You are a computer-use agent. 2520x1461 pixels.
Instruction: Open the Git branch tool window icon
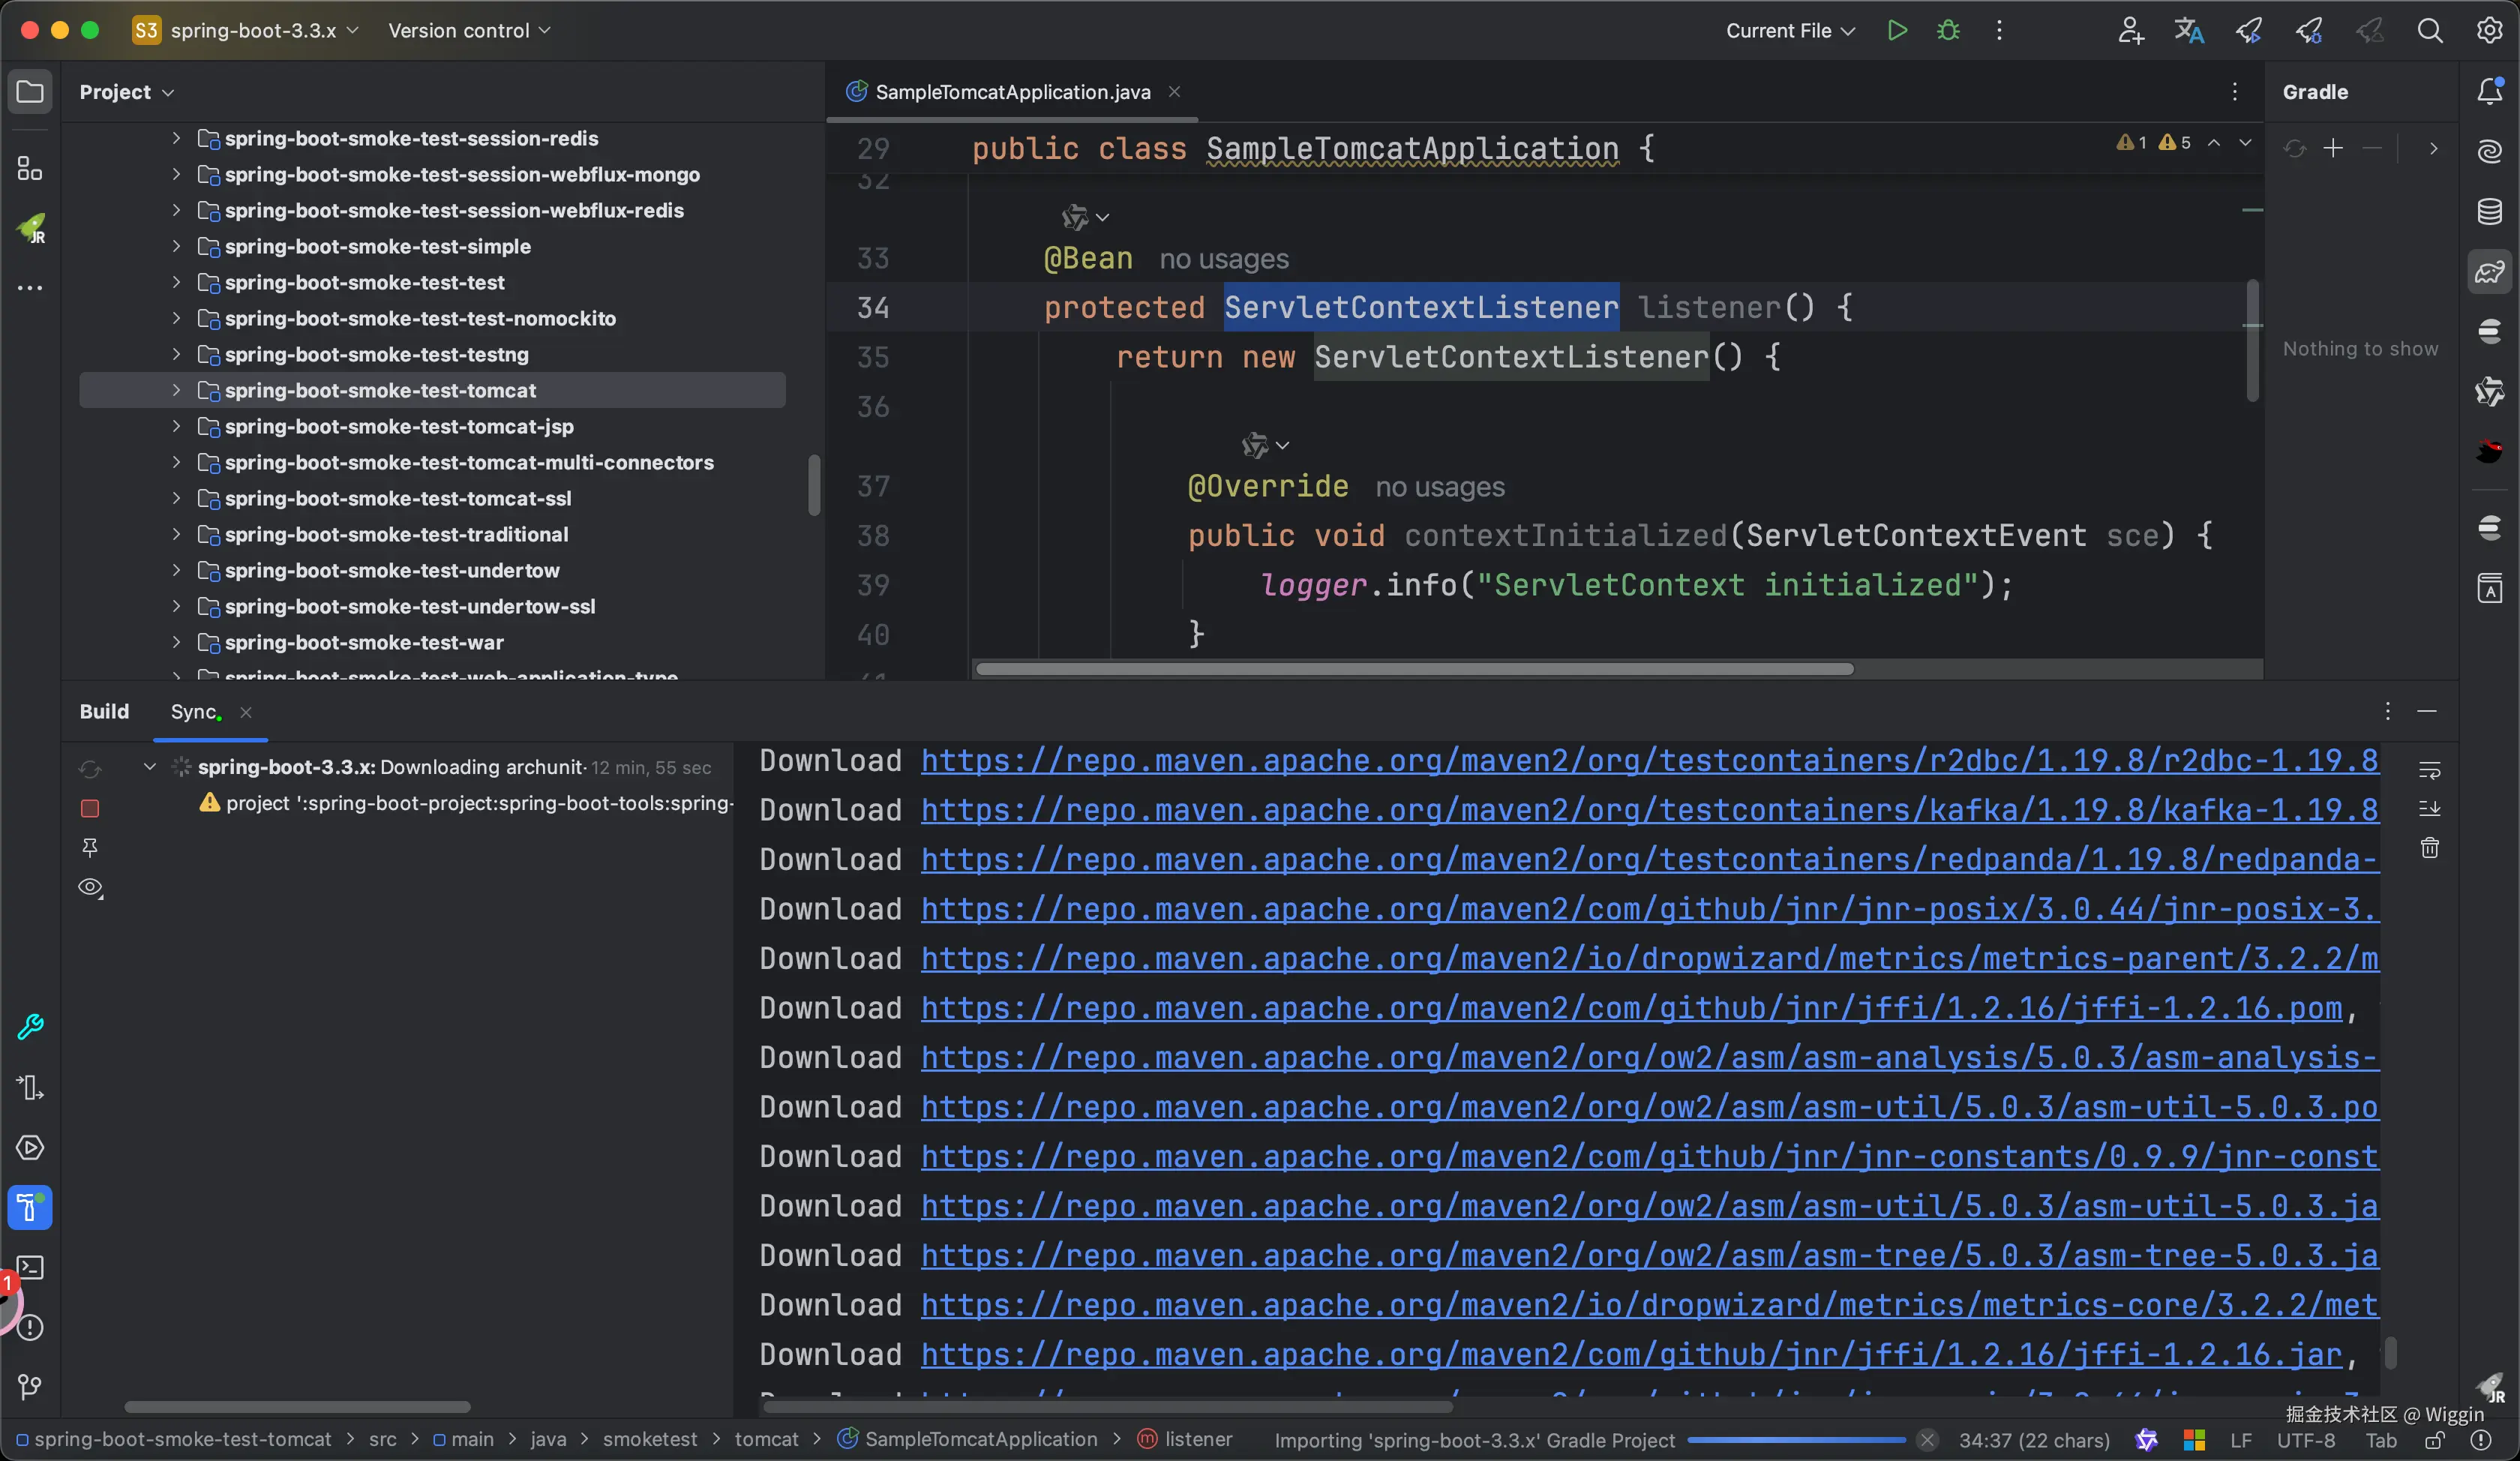[30, 1386]
